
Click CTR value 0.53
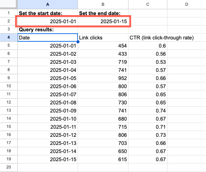(x=148, y=62)
